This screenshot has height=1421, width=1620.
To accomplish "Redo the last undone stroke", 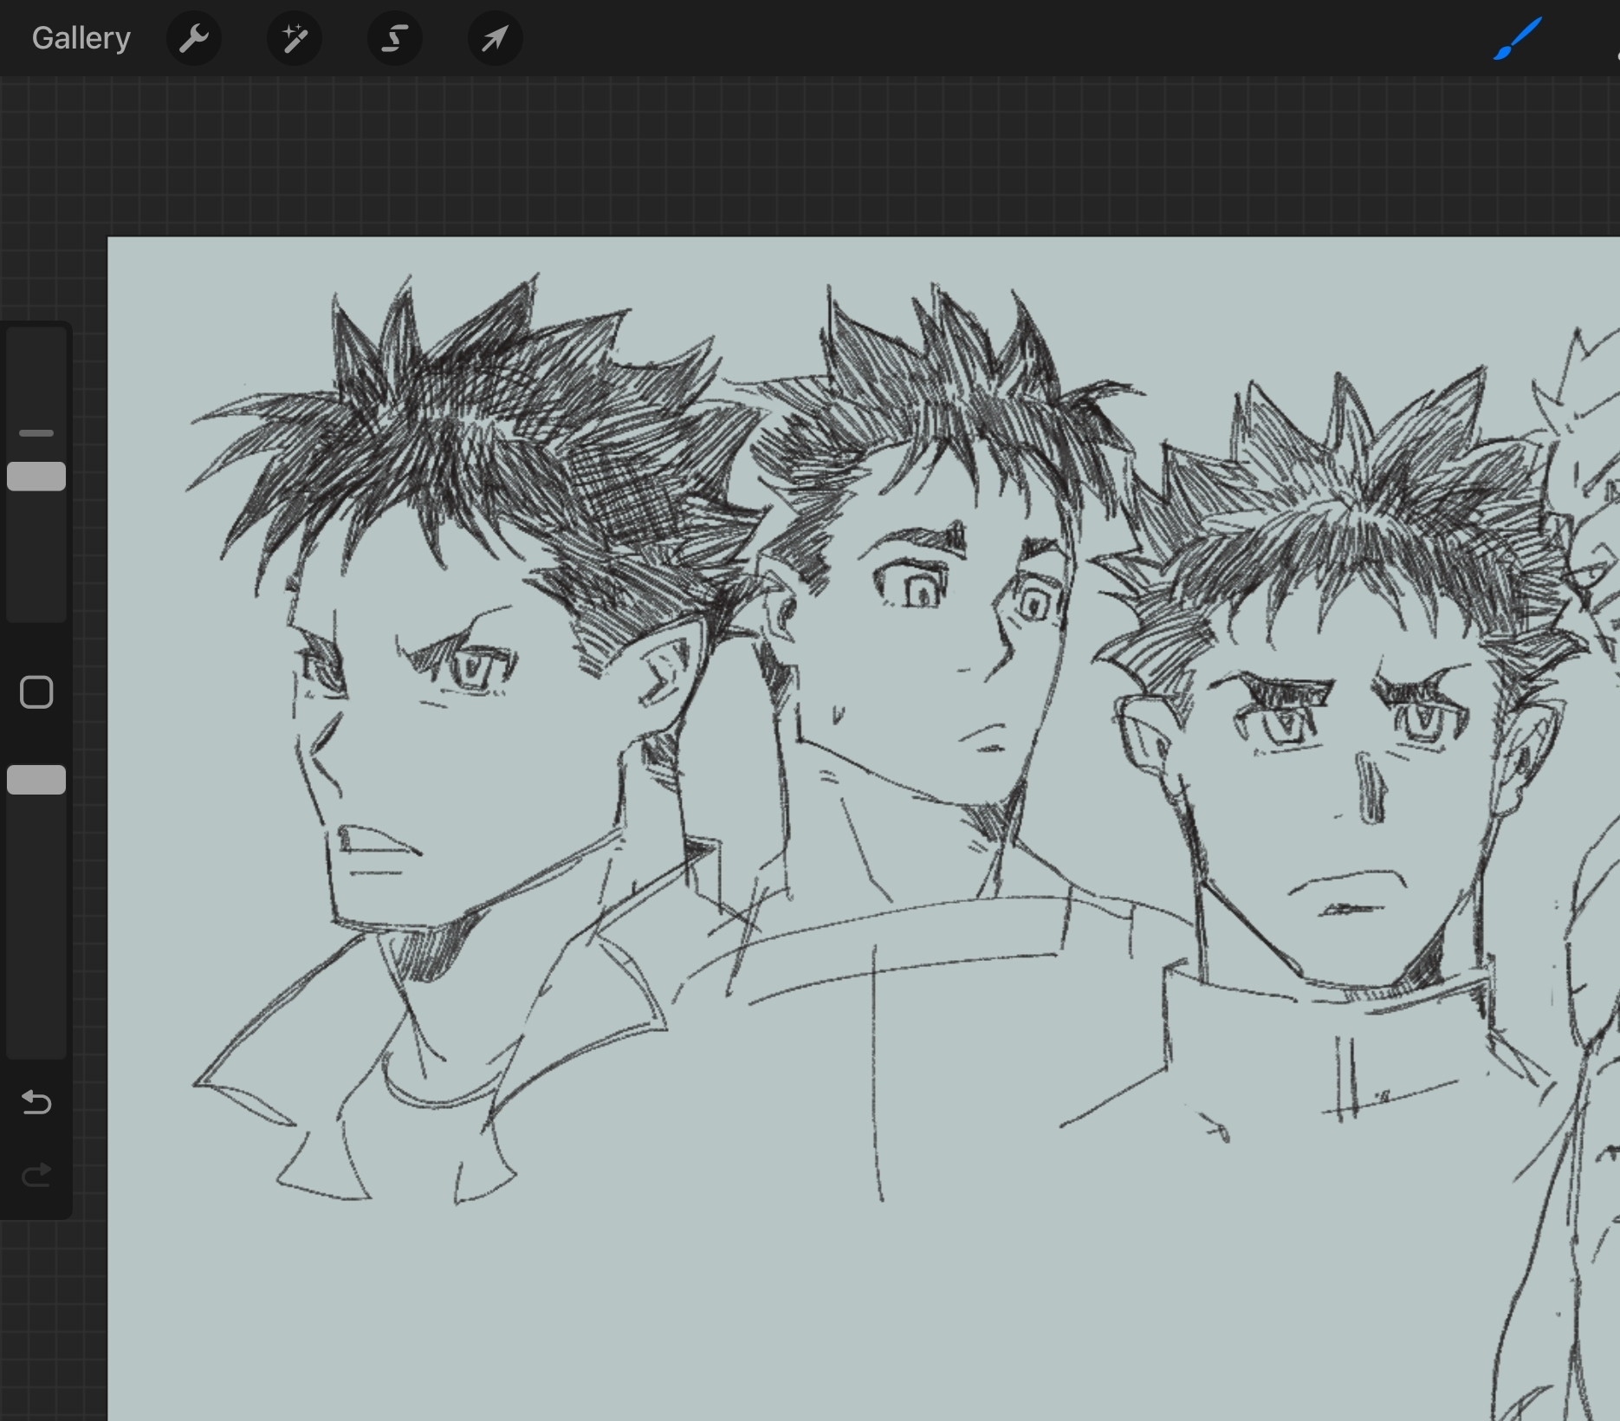I will [x=36, y=1175].
